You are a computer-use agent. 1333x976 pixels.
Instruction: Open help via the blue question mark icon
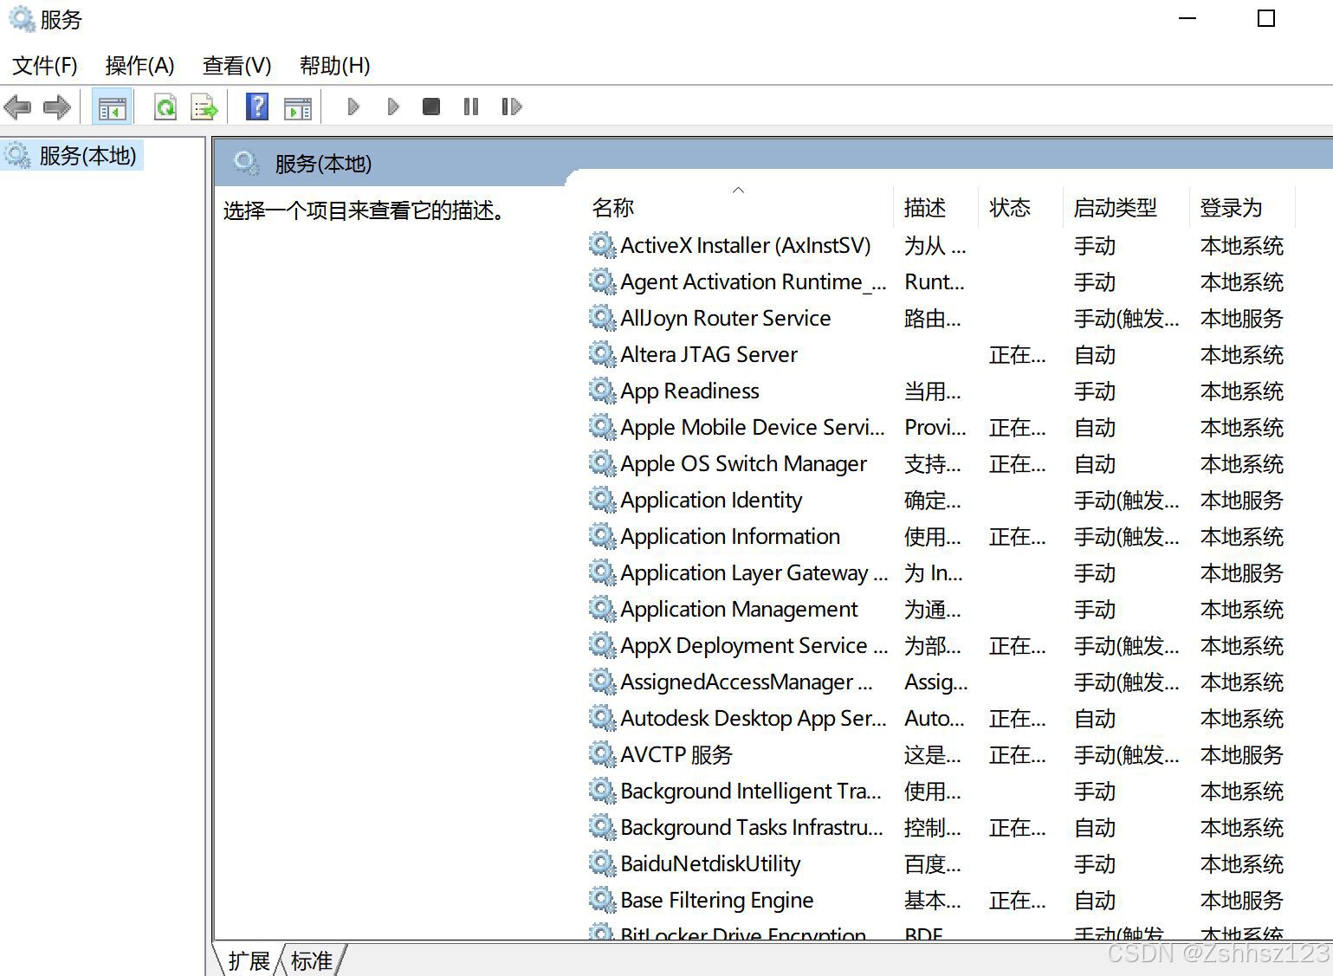[x=257, y=107]
